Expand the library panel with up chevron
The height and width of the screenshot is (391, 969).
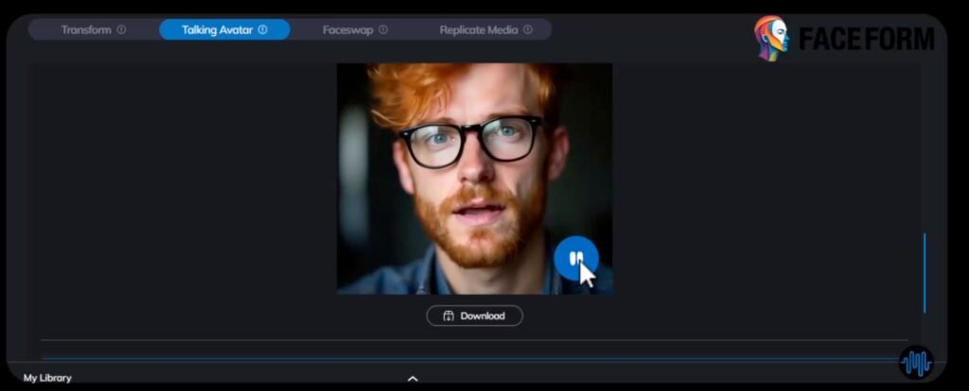coord(413,379)
